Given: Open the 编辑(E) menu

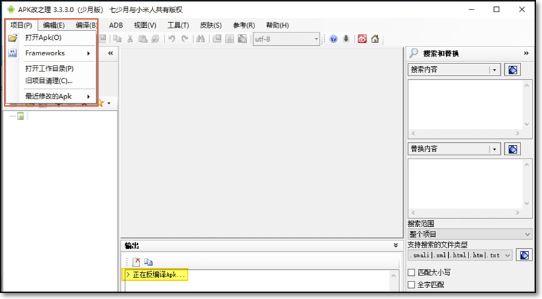Looking at the screenshot, I should tap(53, 25).
